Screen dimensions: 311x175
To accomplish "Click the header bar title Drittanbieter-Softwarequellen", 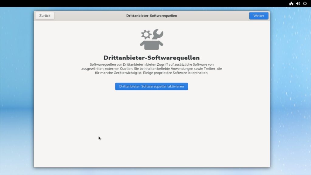I will [152, 16].
